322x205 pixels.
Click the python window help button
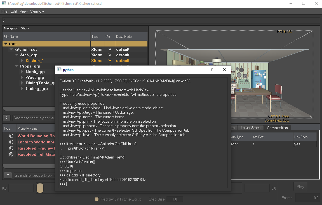pyautogui.click(x=211, y=69)
